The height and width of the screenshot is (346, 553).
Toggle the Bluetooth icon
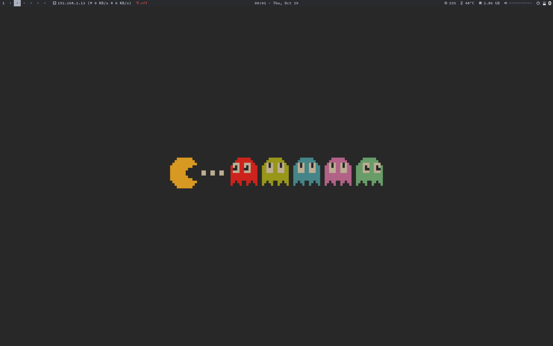[x=550, y=3]
